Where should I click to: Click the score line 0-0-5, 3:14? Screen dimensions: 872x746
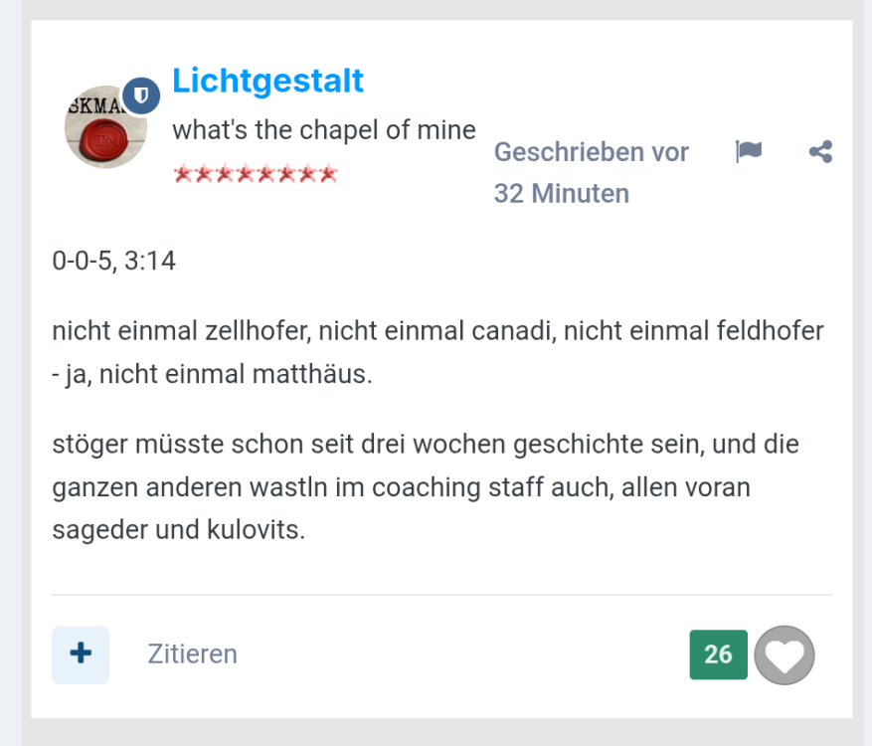112,261
